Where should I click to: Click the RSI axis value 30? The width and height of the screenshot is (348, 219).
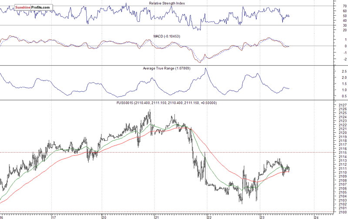click(x=345, y=25)
